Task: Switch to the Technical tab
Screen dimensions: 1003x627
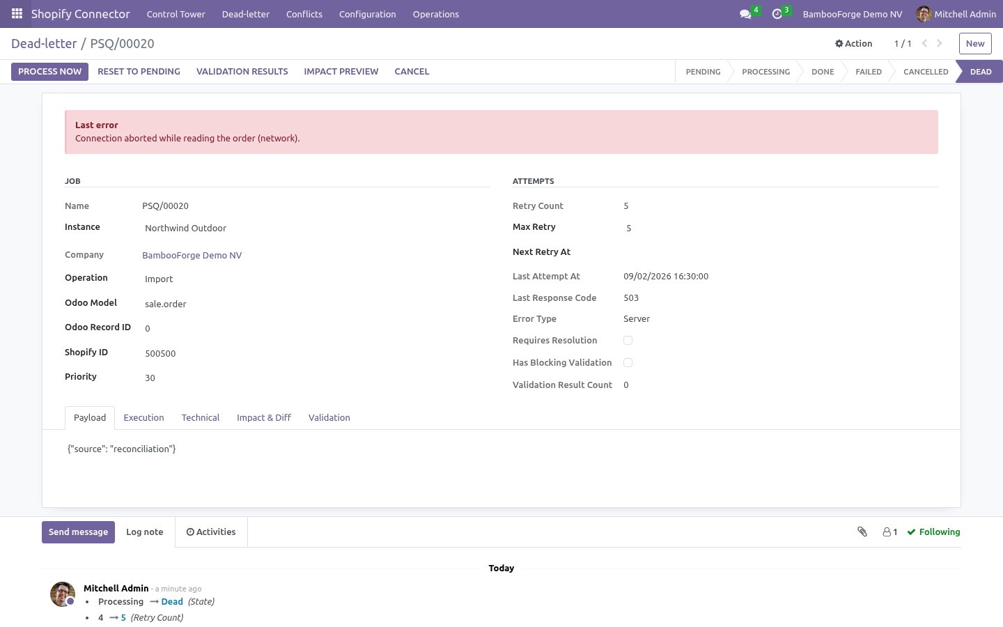Action: click(201, 418)
